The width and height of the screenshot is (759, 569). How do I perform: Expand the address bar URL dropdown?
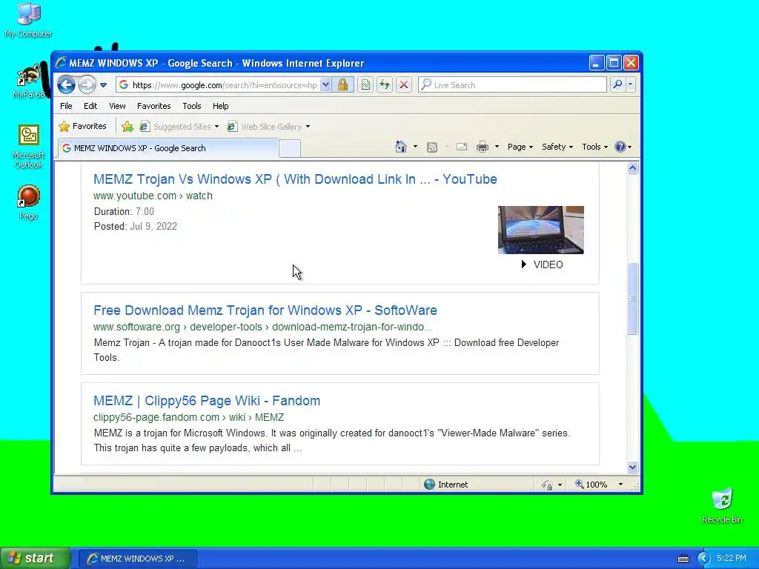pyautogui.click(x=326, y=85)
